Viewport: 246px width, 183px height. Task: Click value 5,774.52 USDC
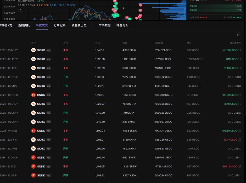coord(163,50)
